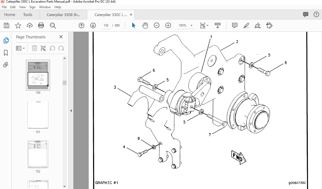Open the Window menu

pyautogui.click(x=45, y=7)
